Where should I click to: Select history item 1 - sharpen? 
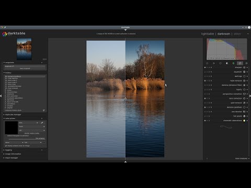(x=25, y=106)
